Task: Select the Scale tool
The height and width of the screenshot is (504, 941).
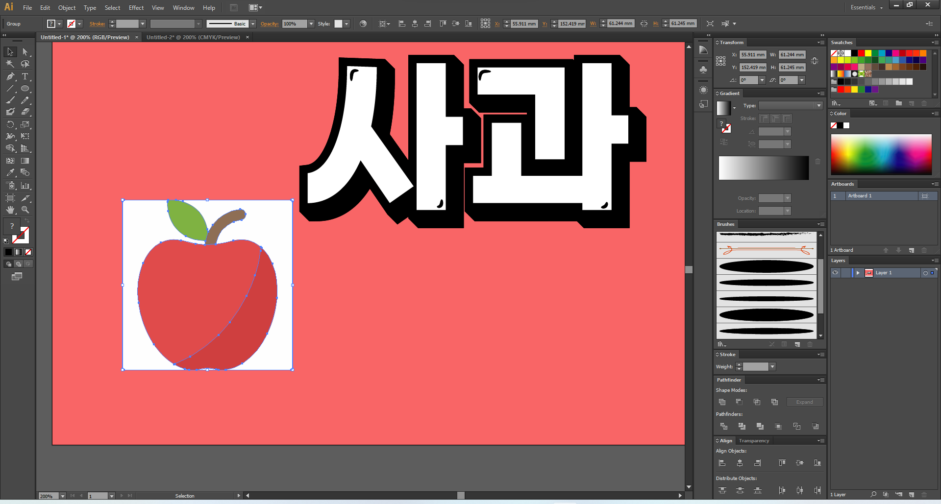Action: pyautogui.click(x=25, y=124)
